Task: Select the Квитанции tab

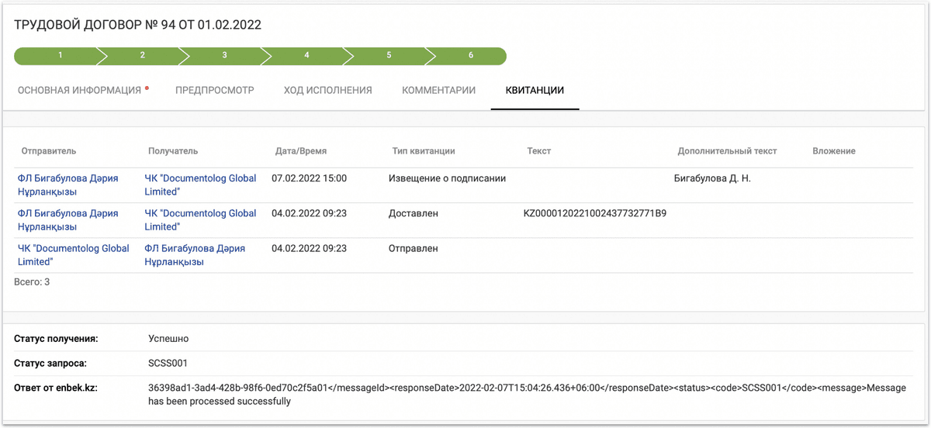Action: [535, 90]
